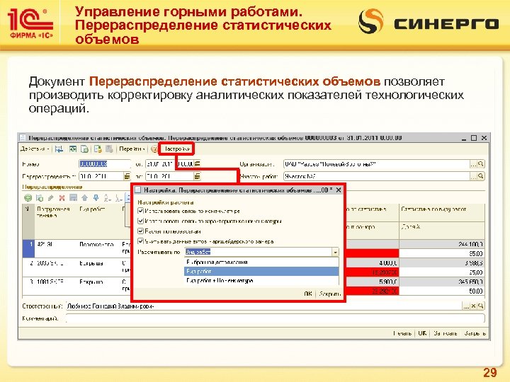Maximize the Перераспределение document window
510x382 pixels.
tap(474, 138)
